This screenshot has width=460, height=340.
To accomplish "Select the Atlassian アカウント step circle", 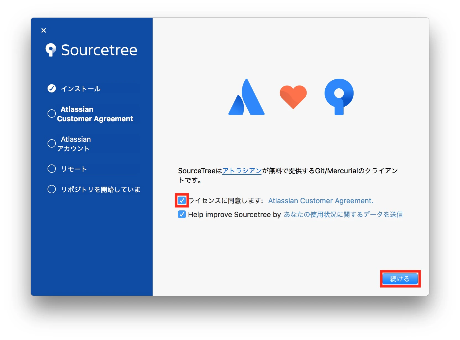I will tap(52, 143).
